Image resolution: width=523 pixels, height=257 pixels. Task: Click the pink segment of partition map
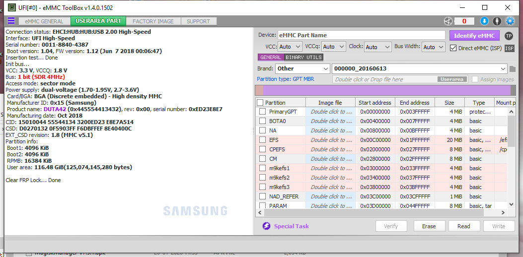pyautogui.click(x=259, y=91)
